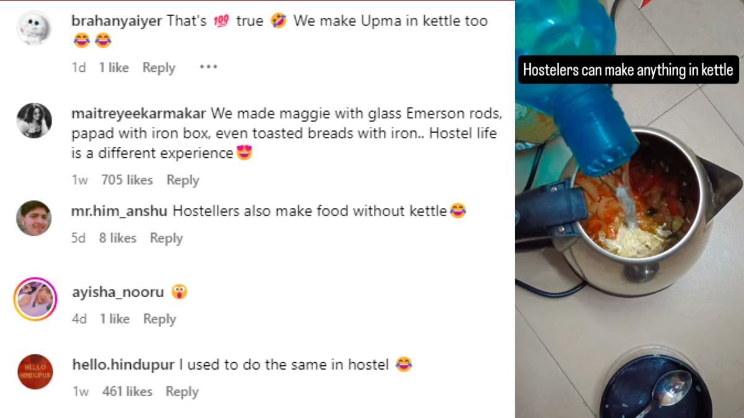Open the maitreyeekarmakar username link
744x418 pixels.
click(x=139, y=114)
